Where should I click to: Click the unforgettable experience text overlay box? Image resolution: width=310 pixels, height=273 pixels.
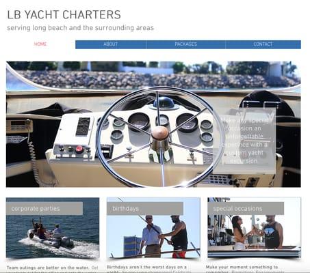[x=244, y=141]
